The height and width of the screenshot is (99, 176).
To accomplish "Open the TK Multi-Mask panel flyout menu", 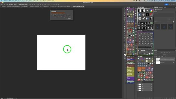I will [x=153, y=7].
